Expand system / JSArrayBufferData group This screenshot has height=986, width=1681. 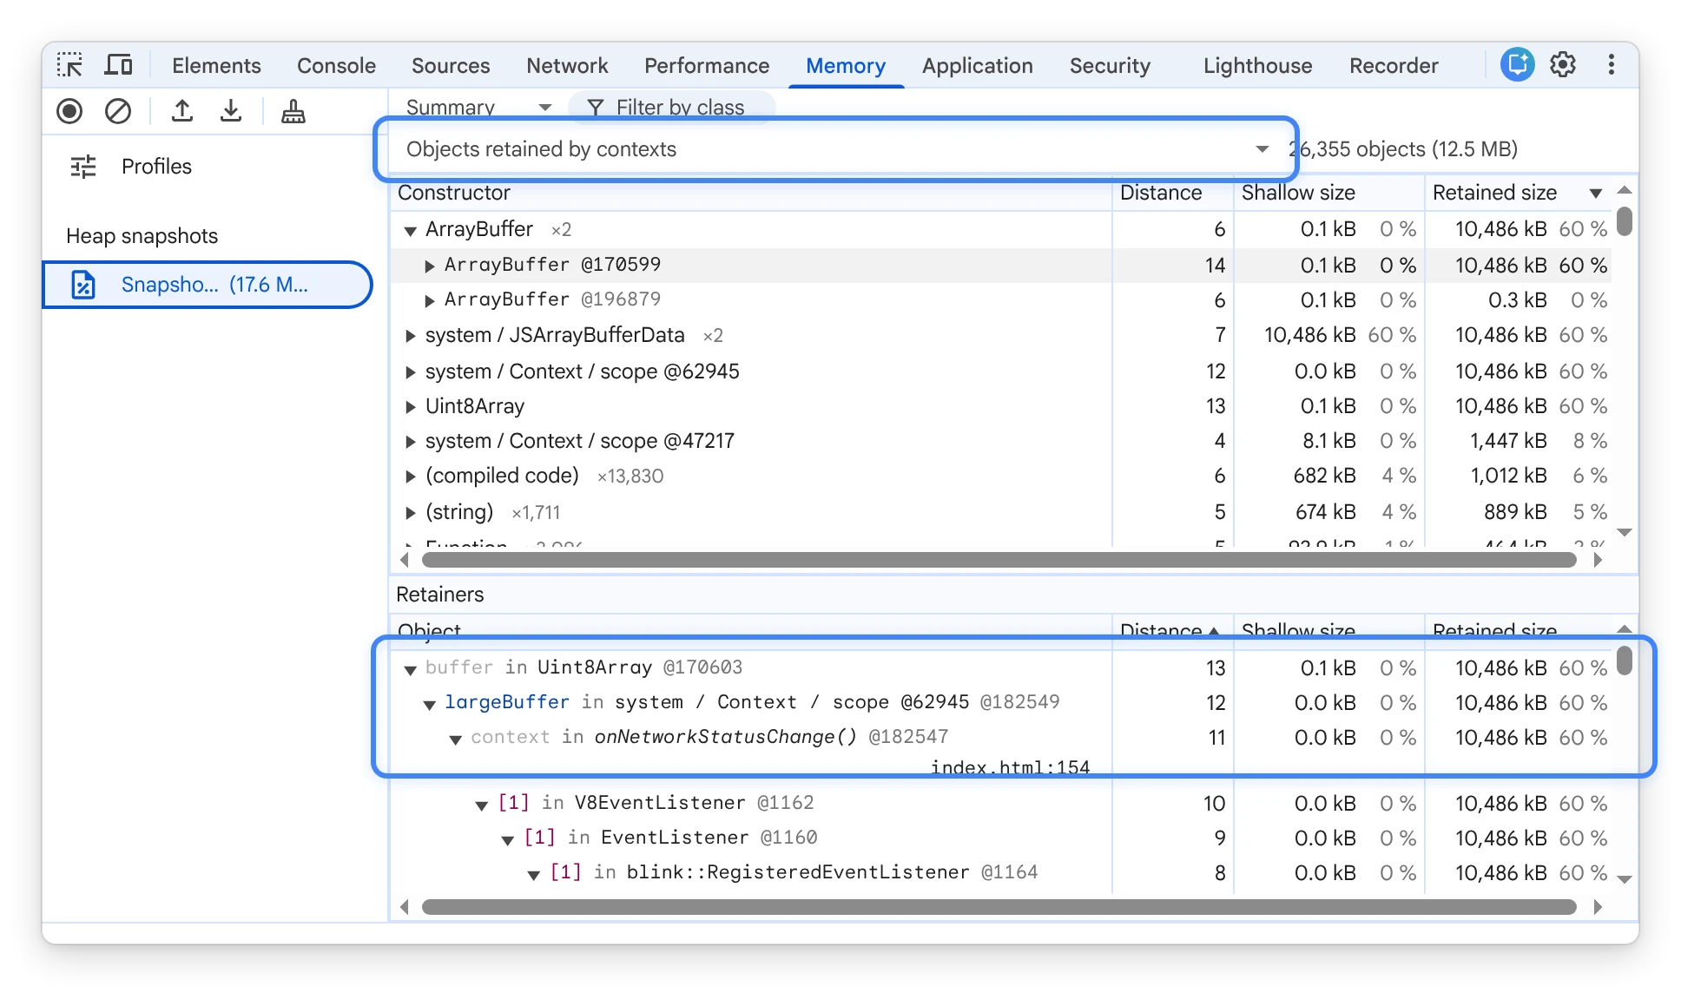coord(410,336)
